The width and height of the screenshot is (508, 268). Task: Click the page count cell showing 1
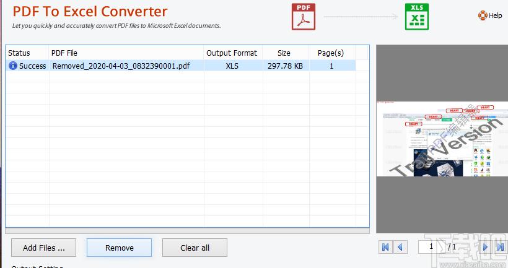(x=331, y=66)
